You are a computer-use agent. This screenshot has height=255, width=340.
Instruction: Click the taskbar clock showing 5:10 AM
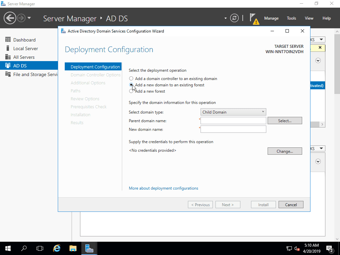311,248
